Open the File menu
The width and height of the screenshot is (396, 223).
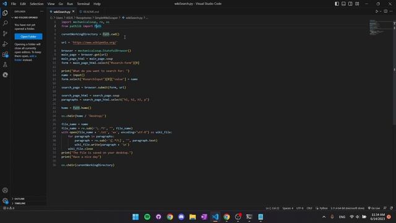[14, 4]
